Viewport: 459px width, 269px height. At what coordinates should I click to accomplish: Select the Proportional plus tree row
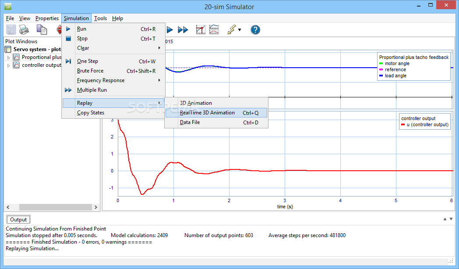[x=41, y=57]
